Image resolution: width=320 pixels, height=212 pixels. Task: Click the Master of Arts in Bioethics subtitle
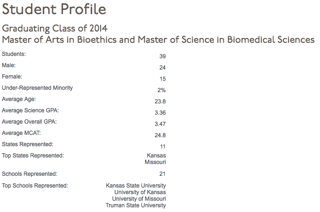pyautogui.click(x=158, y=39)
